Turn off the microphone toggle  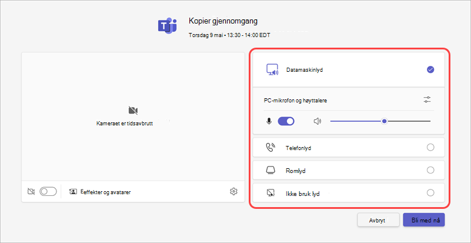tap(286, 121)
